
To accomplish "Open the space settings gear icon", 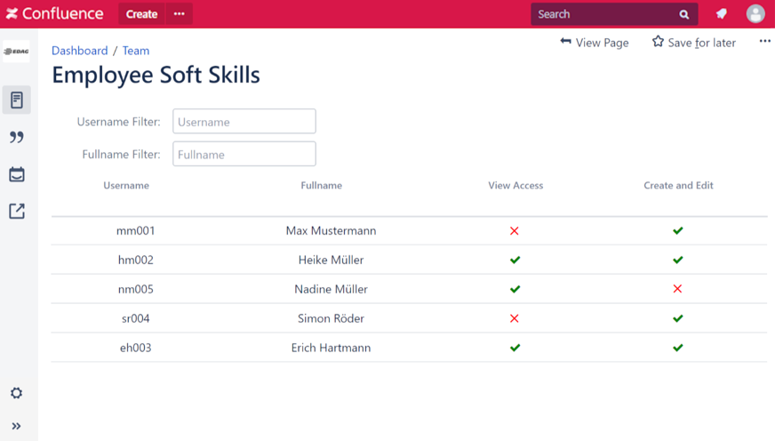I will pos(16,393).
